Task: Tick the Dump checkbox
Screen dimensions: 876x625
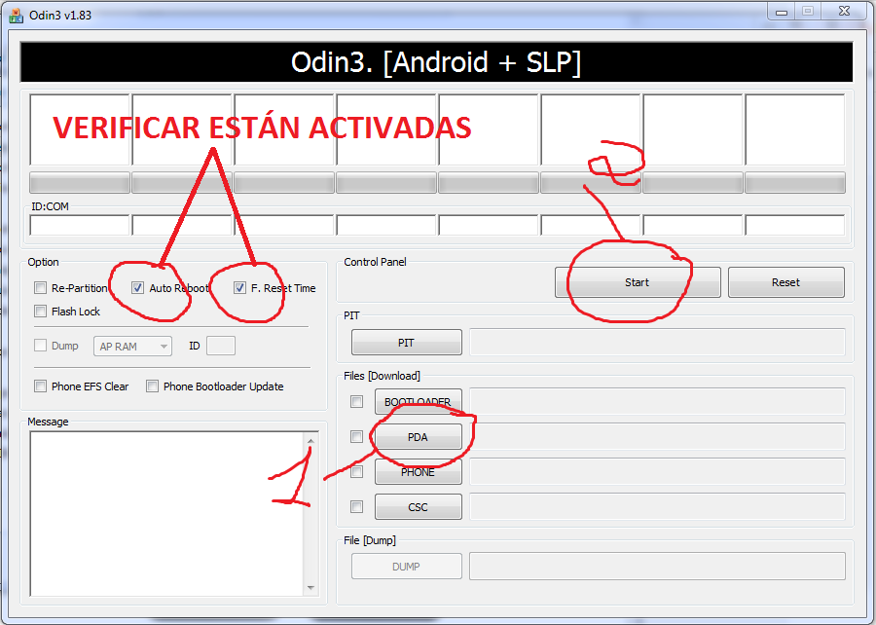Action: point(40,346)
